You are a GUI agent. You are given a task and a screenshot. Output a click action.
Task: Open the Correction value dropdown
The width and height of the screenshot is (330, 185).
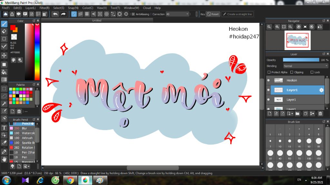178,14
